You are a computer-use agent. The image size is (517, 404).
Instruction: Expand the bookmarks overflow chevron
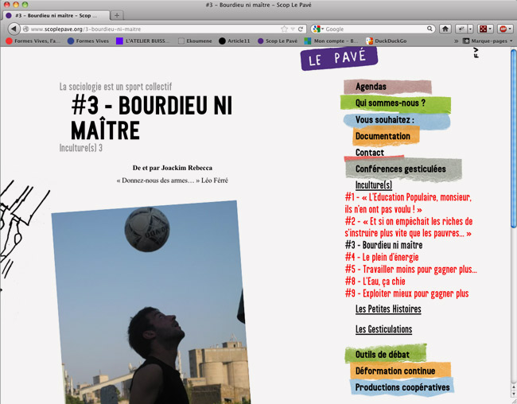click(x=457, y=41)
